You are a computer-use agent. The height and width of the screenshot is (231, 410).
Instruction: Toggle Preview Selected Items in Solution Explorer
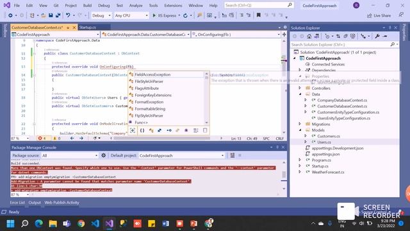[385, 36]
